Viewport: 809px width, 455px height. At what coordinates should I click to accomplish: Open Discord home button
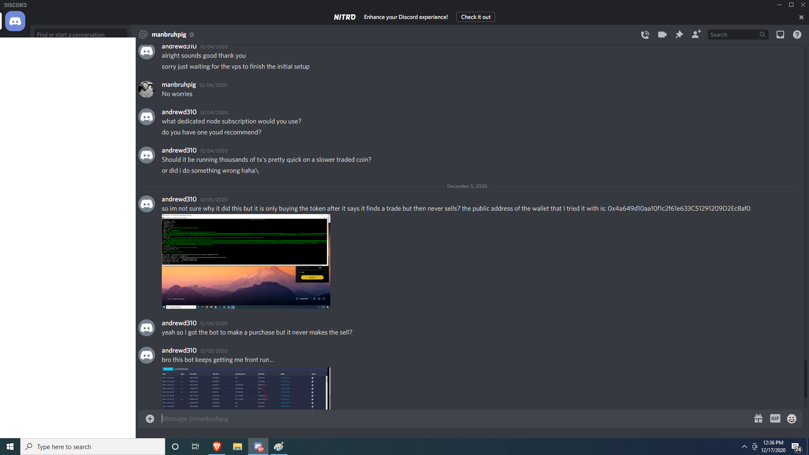pyautogui.click(x=15, y=21)
